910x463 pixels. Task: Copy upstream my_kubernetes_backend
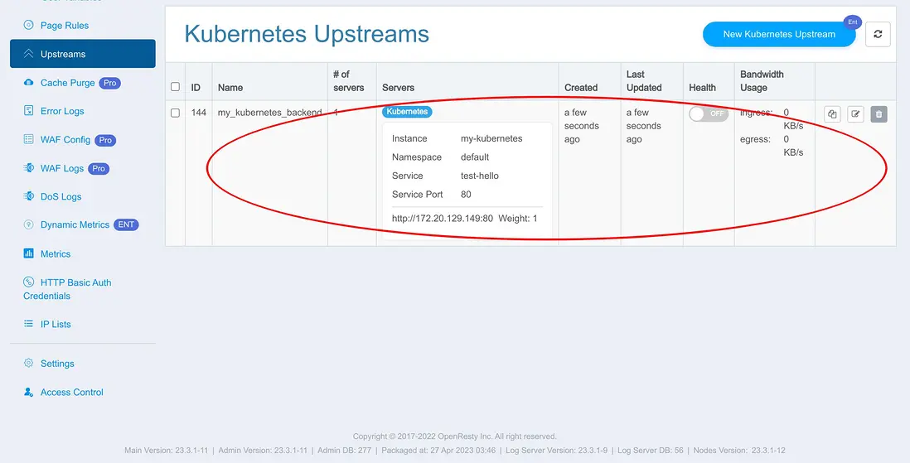click(832, 114)
